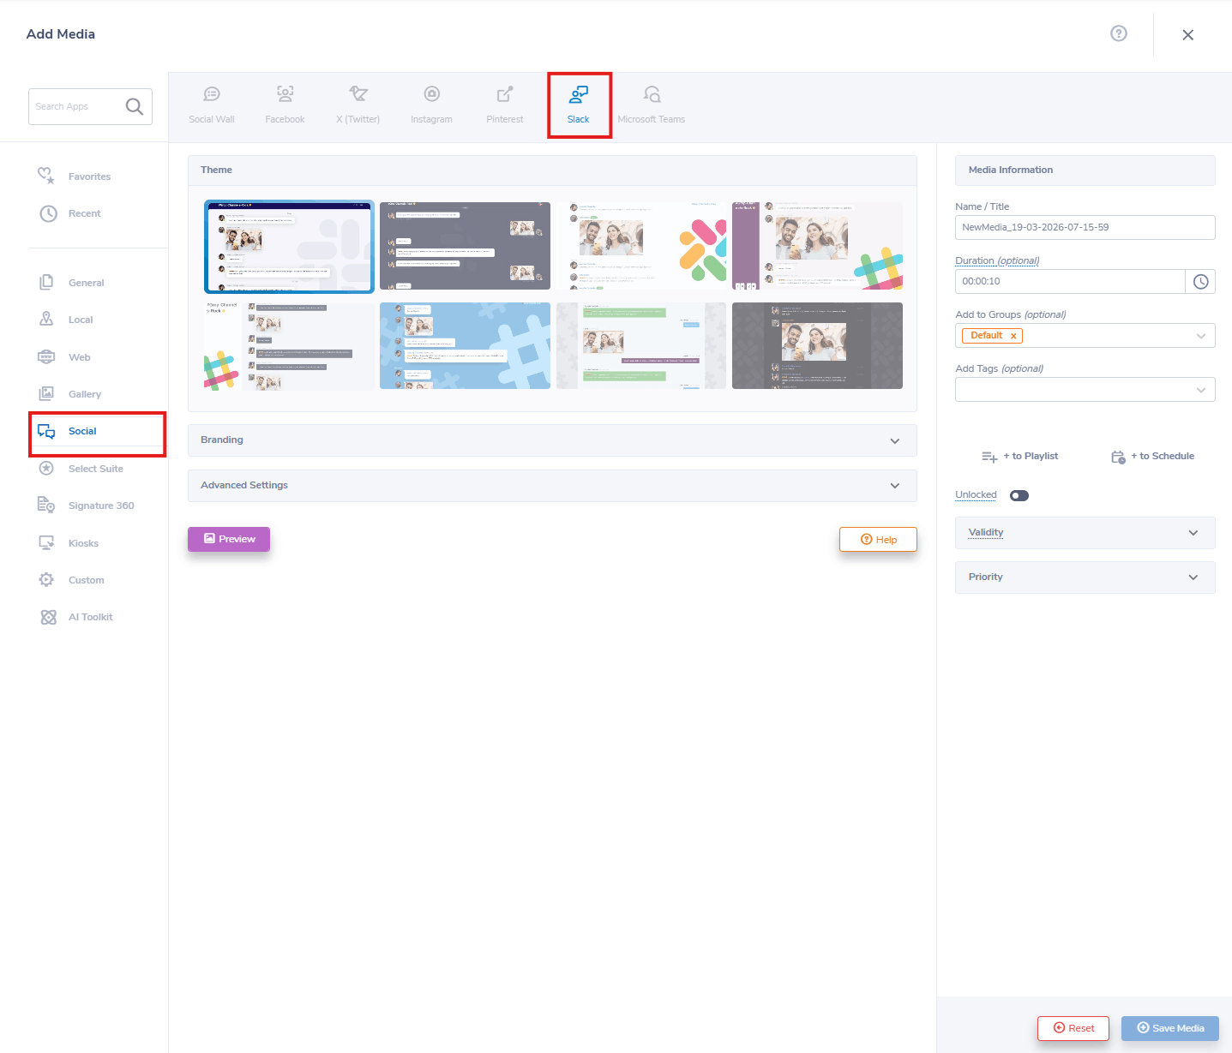Screen dimensions: 1232x1053
Task: Select the theme with green message bubbles
Action: tap(641, 345)
